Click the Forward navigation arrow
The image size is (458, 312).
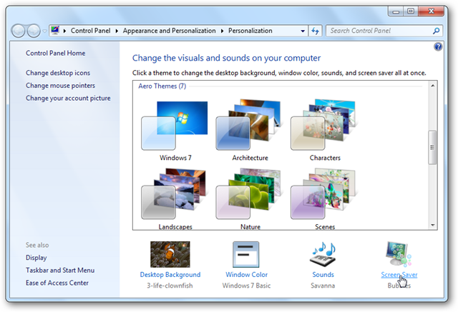coord(34,31)
